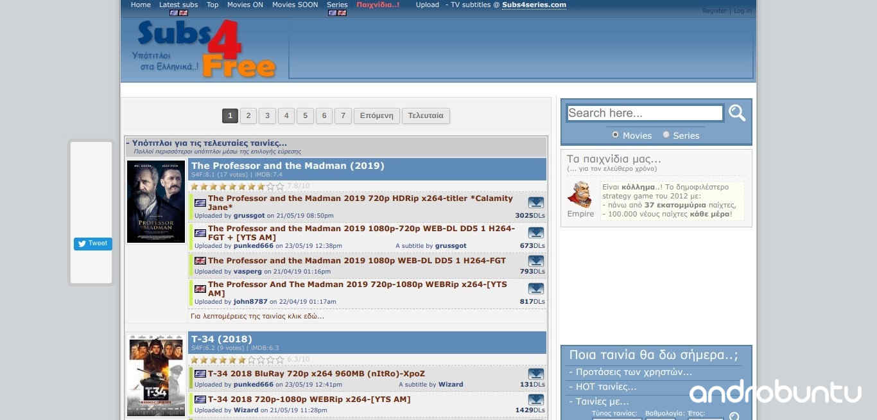Click the Επόμενη next page button
The image size is (877, 420).
point(376,116)
